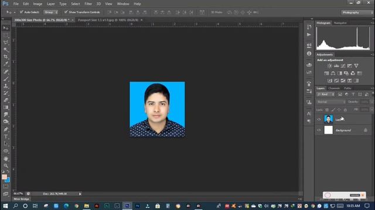The height and width of the screenshot is (210, 375).
Task: Select the Dodge tool
Action: (6, 122)
